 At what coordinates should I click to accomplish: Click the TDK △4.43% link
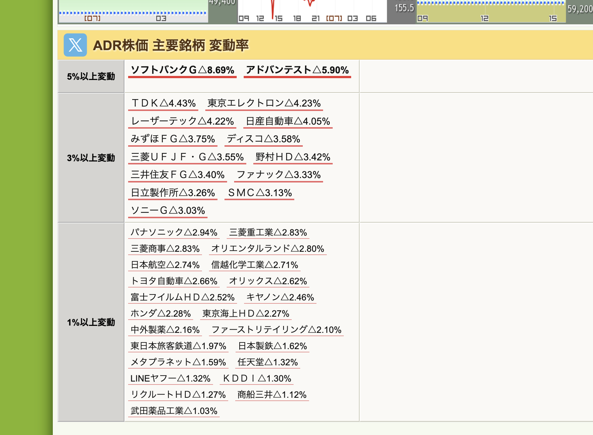click(163, 103)
